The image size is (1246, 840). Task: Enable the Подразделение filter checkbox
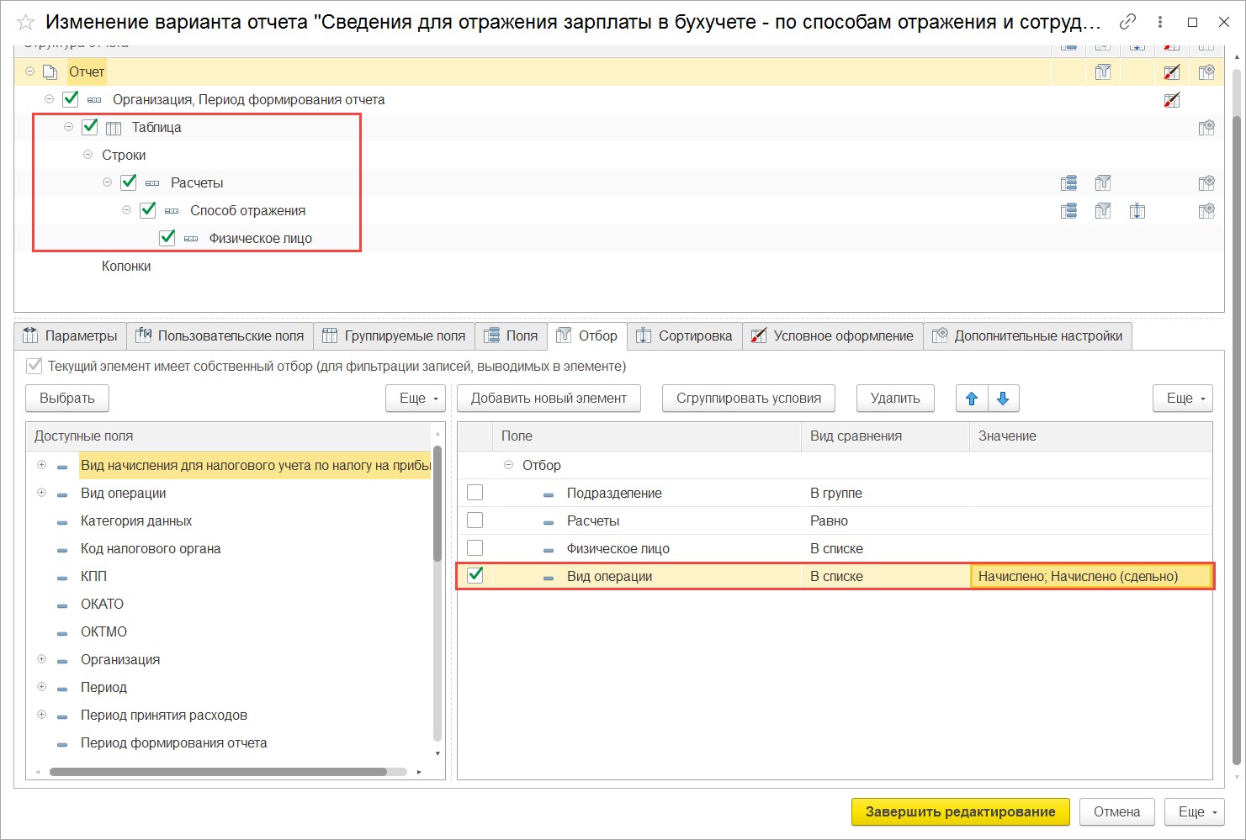(x=475, y=493)
